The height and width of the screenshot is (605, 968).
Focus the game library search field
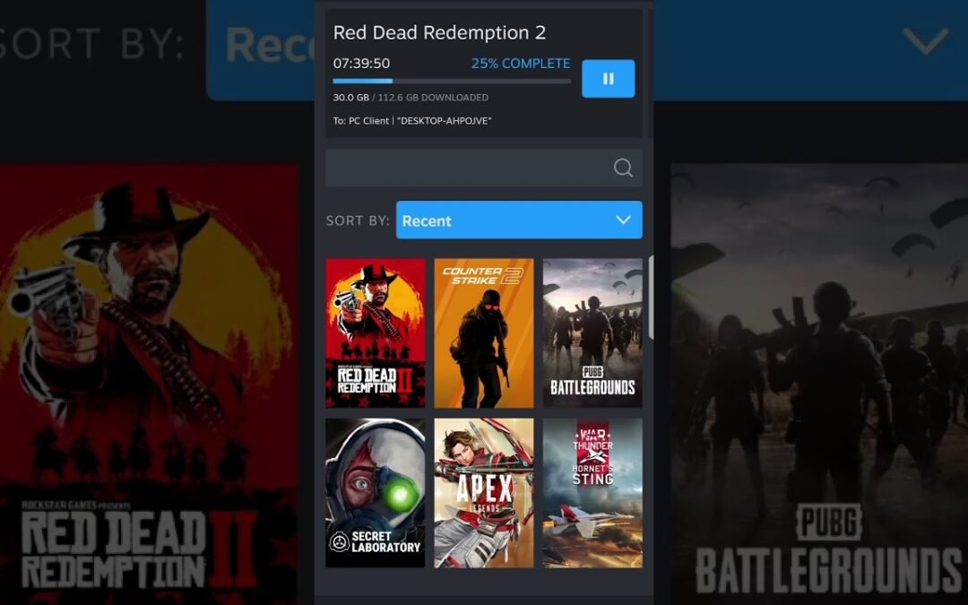(483, 168)
